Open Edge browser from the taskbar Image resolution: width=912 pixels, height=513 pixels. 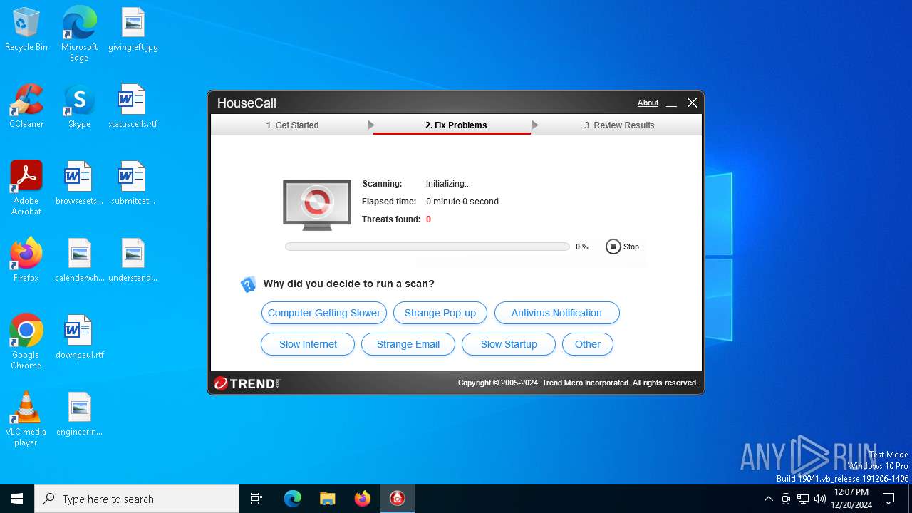pyautogui.click(x=293, y=499)
